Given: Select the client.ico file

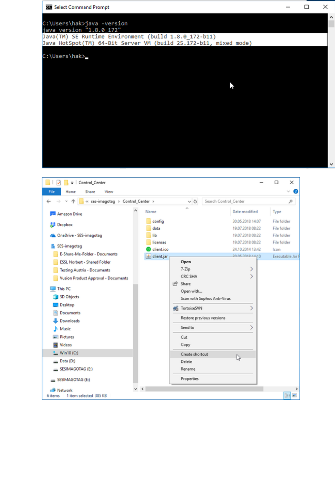Looking at the screenshot, I should pos(157,249).
